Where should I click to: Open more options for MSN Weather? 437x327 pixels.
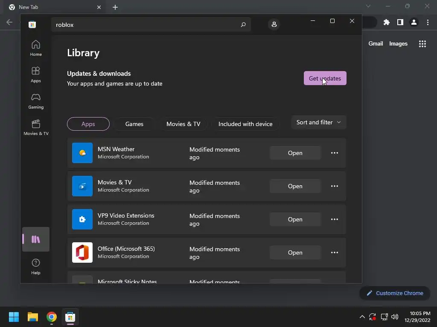click(335, 153)
